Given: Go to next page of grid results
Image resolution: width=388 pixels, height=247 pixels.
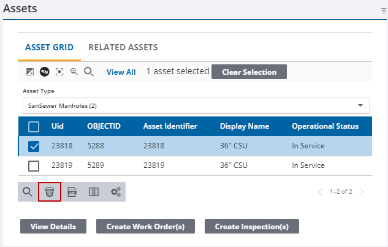Looking at the screenshot, I should [362, 192].
